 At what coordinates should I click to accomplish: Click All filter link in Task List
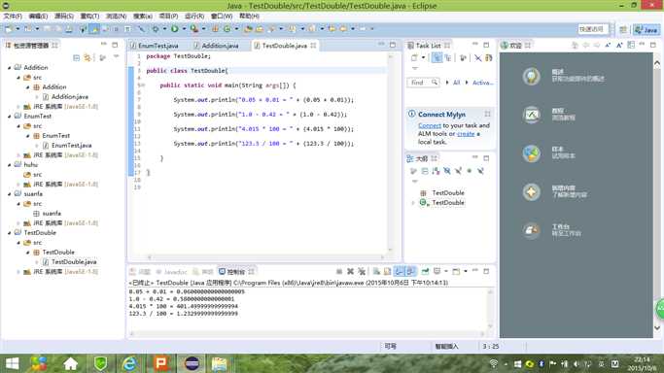457,83
